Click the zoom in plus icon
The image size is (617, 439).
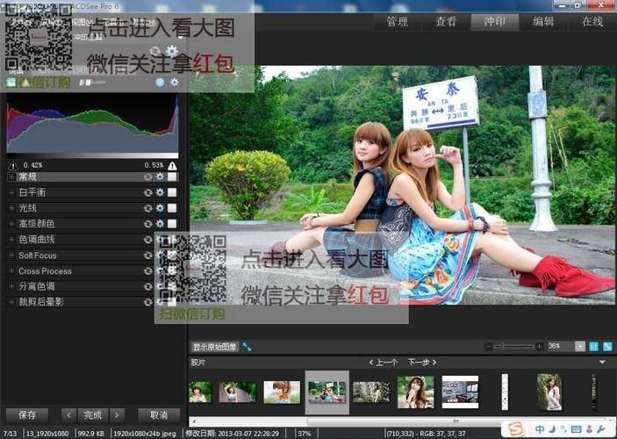tap(539, 347)
